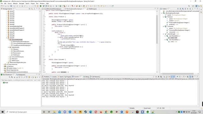The image size is (203, 114).
Task: Open the Refactor menu
Action: click(x=15, y=3)
